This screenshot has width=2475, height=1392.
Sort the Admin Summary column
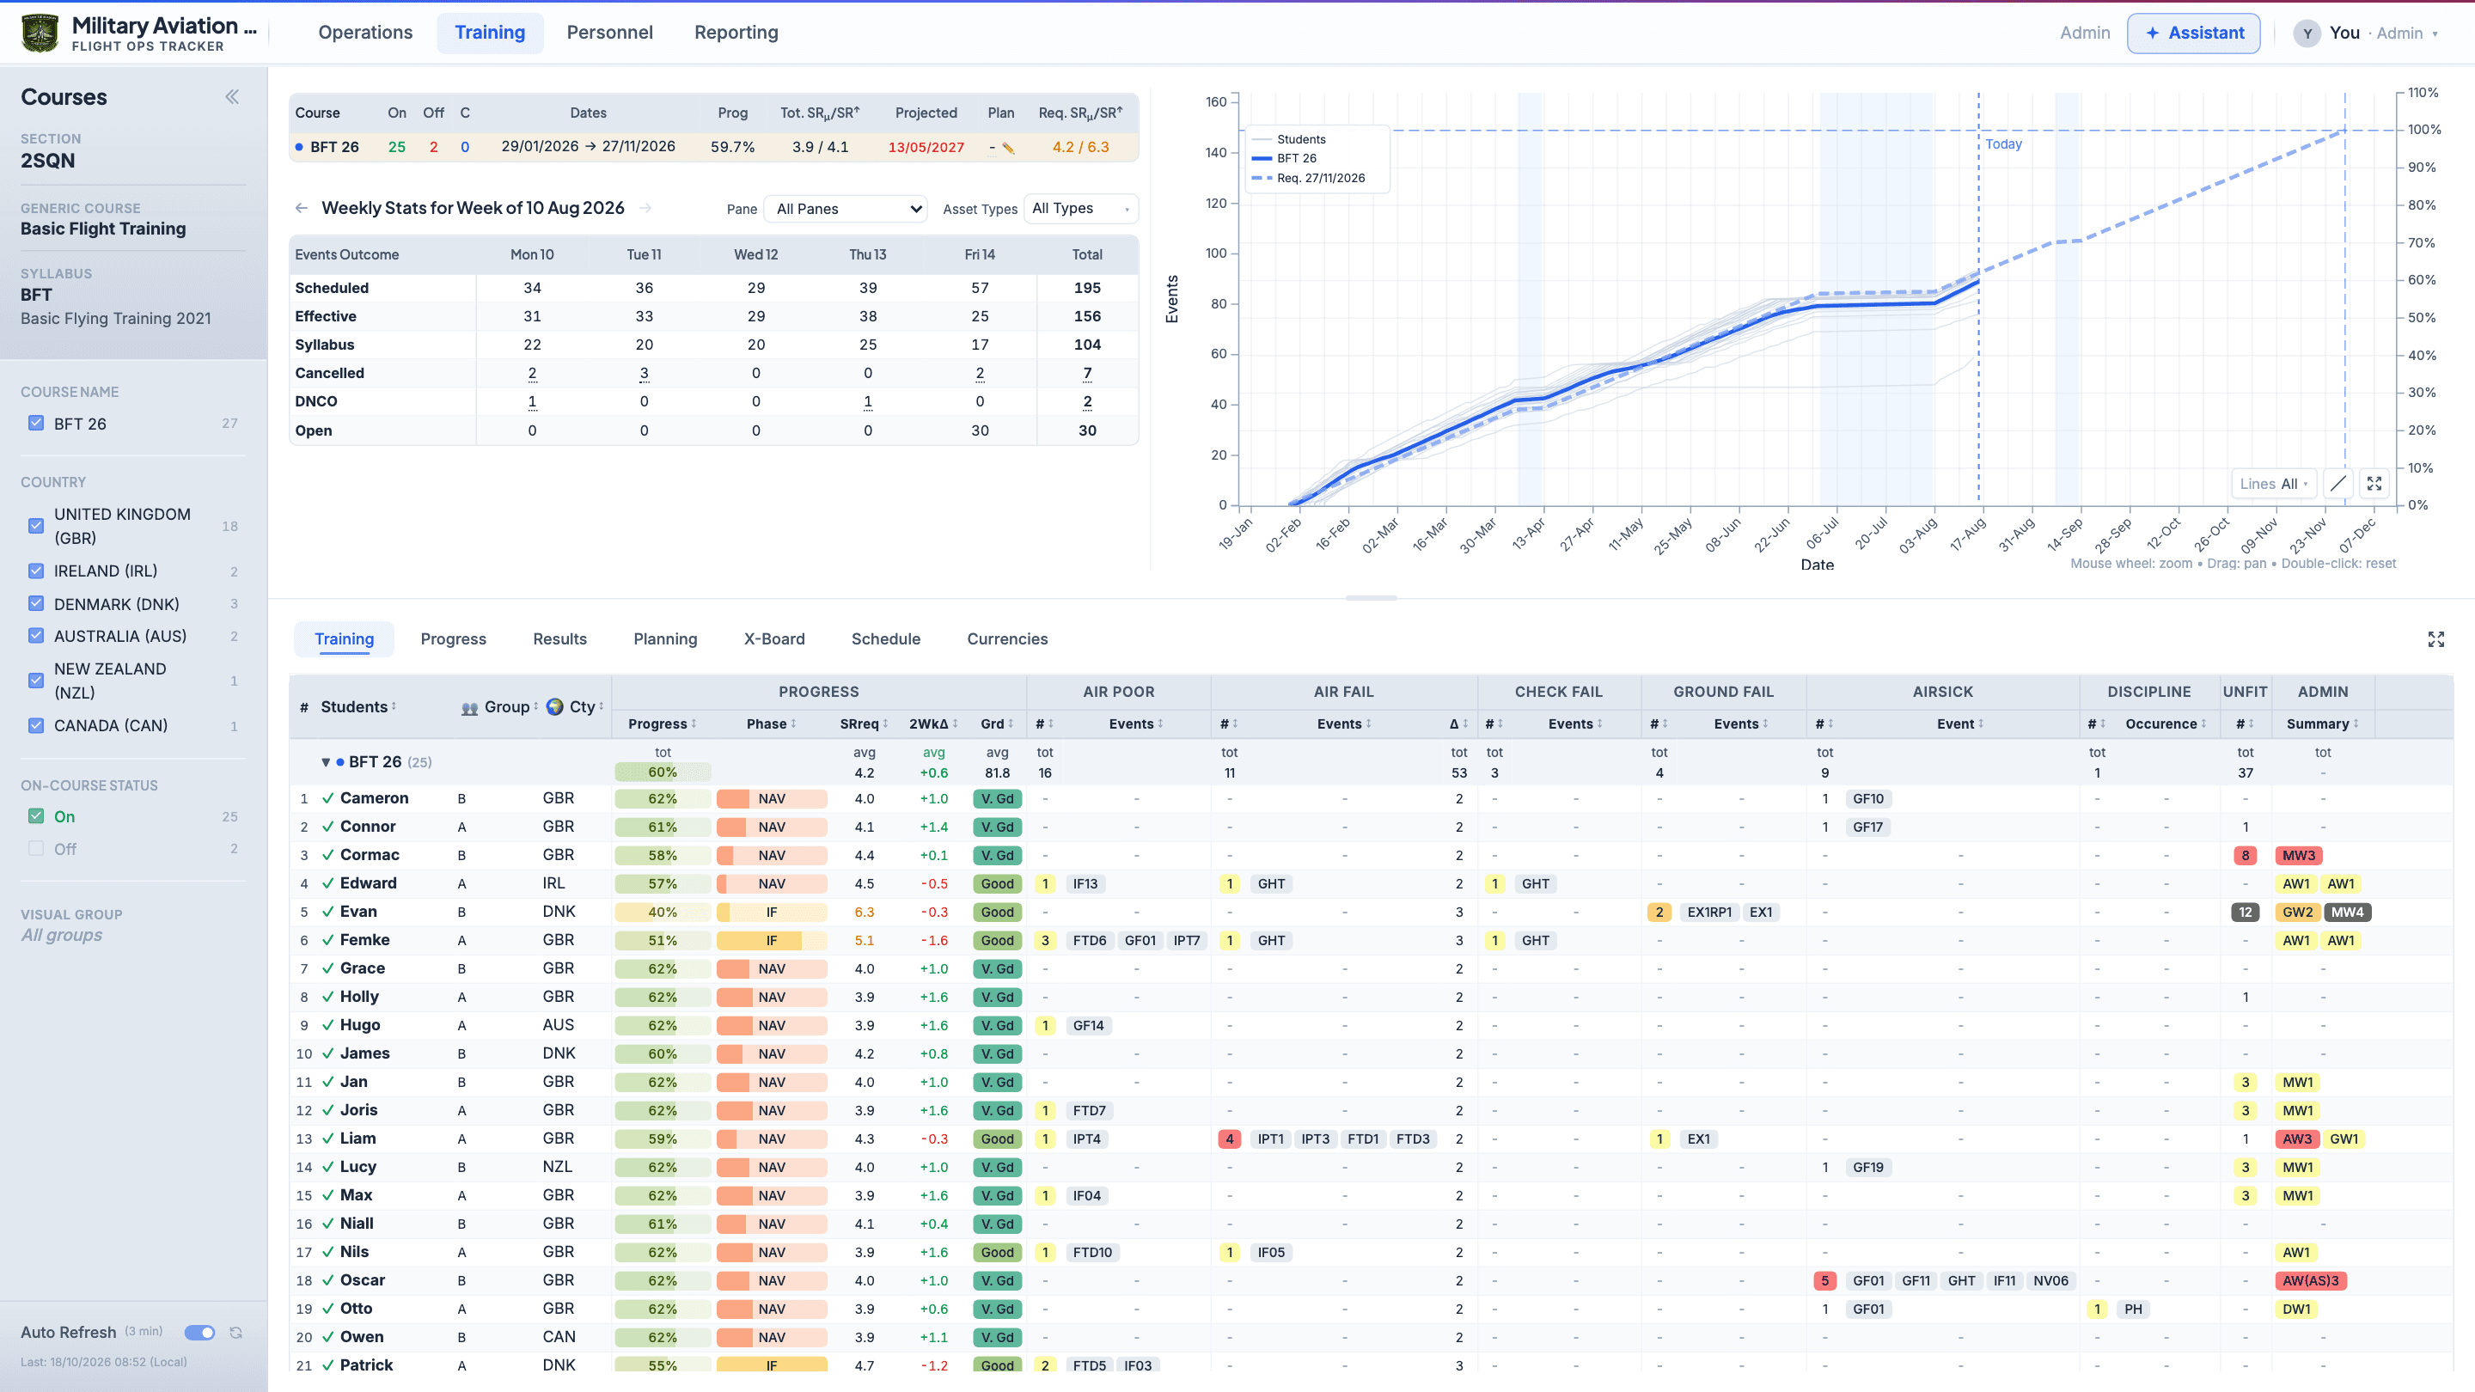click(x=2356, y=724)
